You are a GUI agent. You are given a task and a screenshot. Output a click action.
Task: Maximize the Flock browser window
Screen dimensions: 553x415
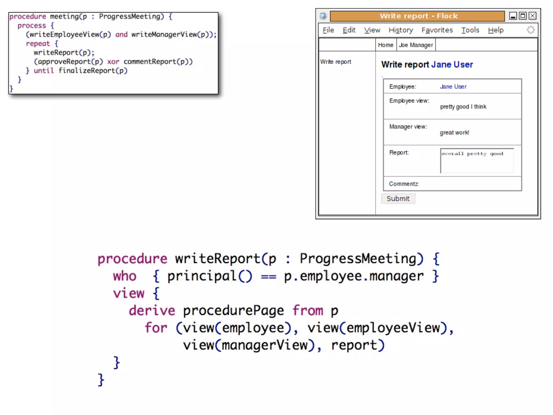[523, 16]
